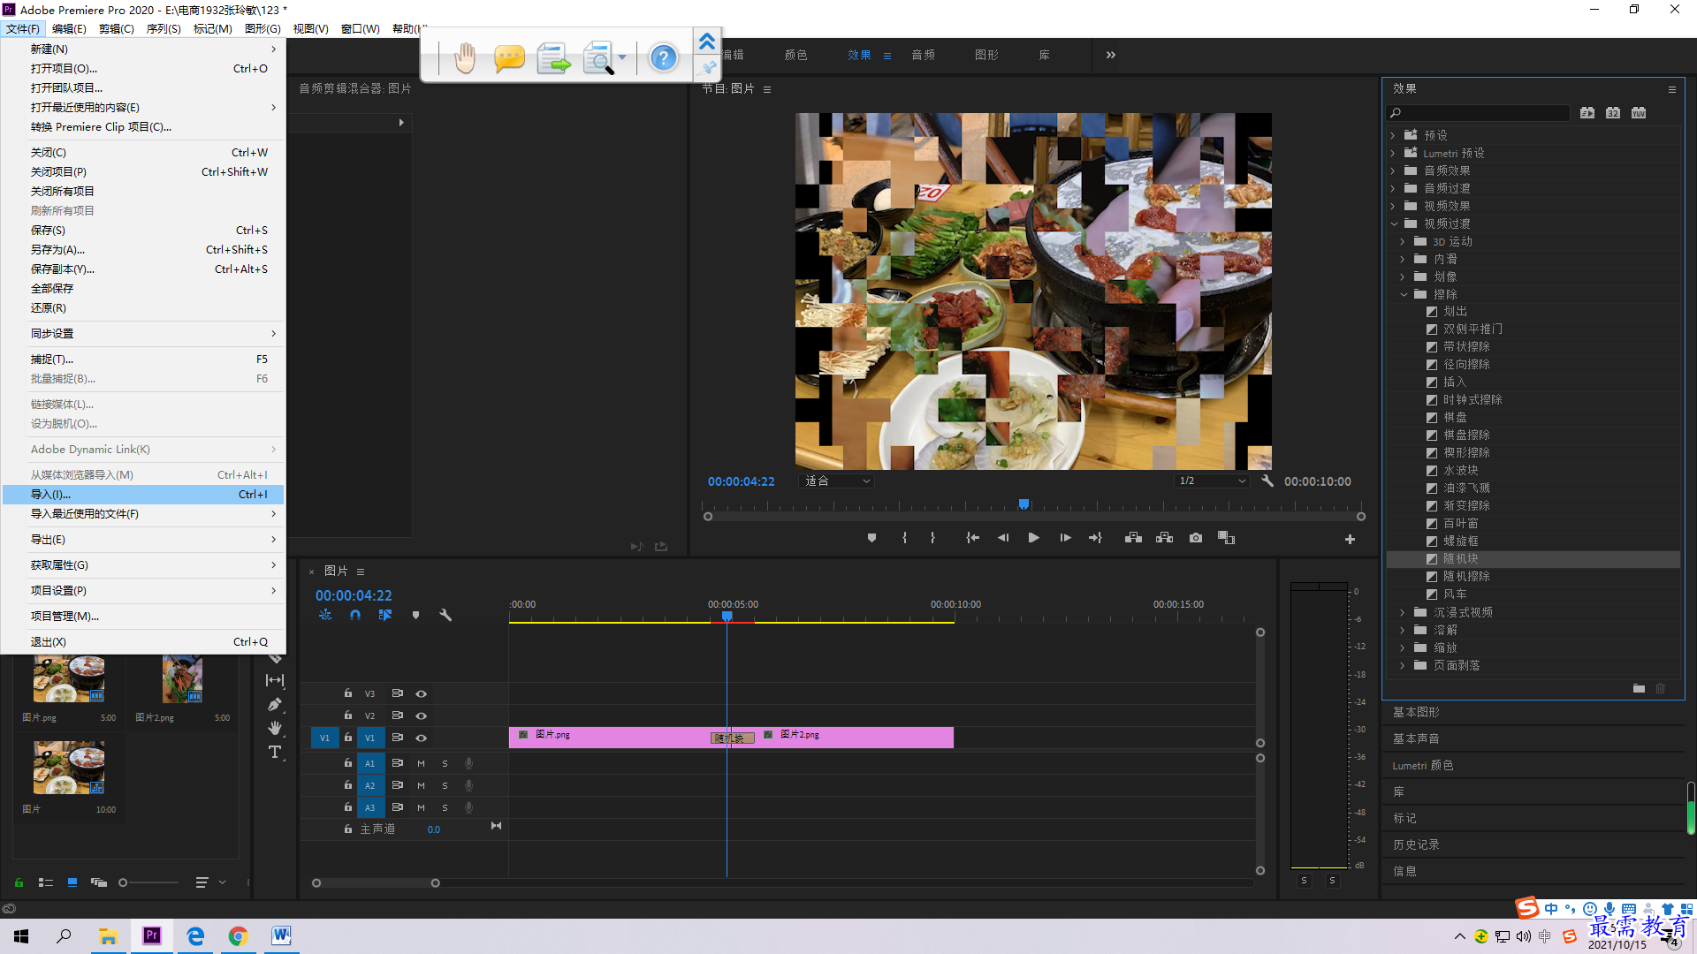Click program monitor playhead scrub bar
The image size is (1697, 954).
(x=1033, y=505)
